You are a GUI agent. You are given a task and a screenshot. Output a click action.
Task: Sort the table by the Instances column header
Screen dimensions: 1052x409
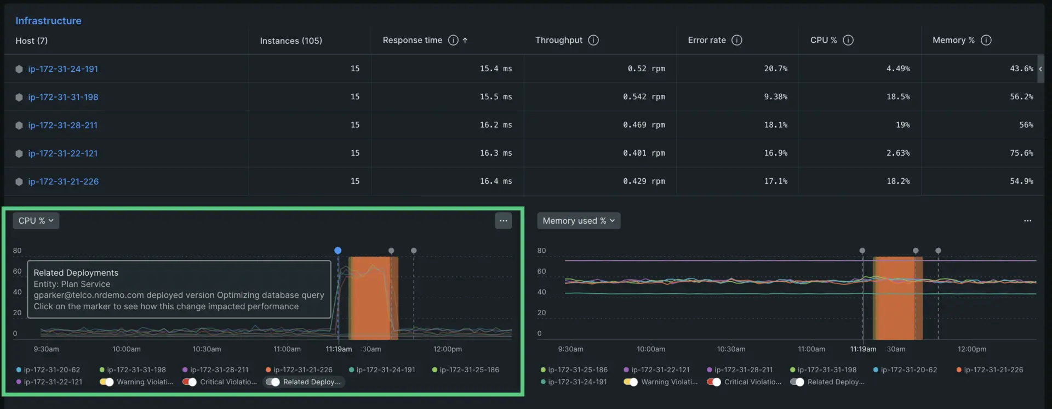coord(290,41)
